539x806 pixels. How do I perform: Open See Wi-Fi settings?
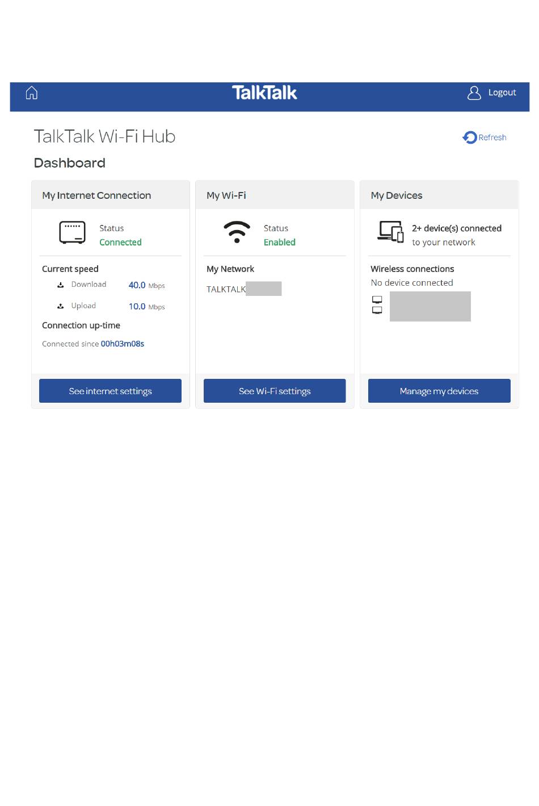click(x=275, y=391)
